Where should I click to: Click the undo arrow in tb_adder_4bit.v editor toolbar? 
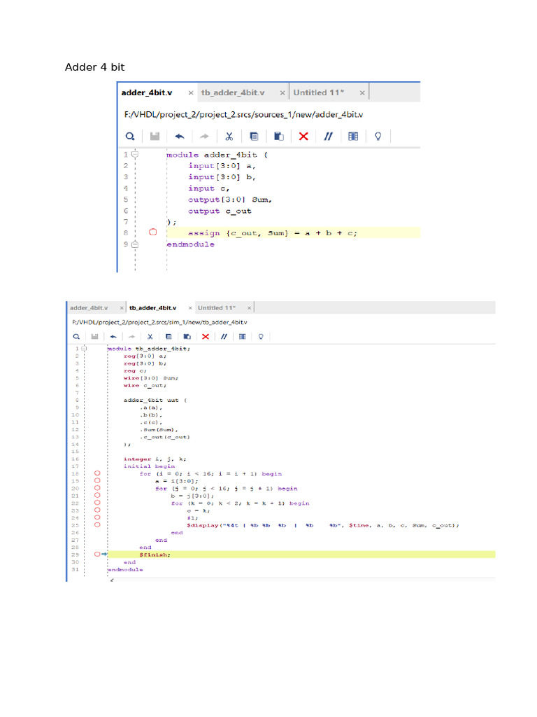coord(113,337)
